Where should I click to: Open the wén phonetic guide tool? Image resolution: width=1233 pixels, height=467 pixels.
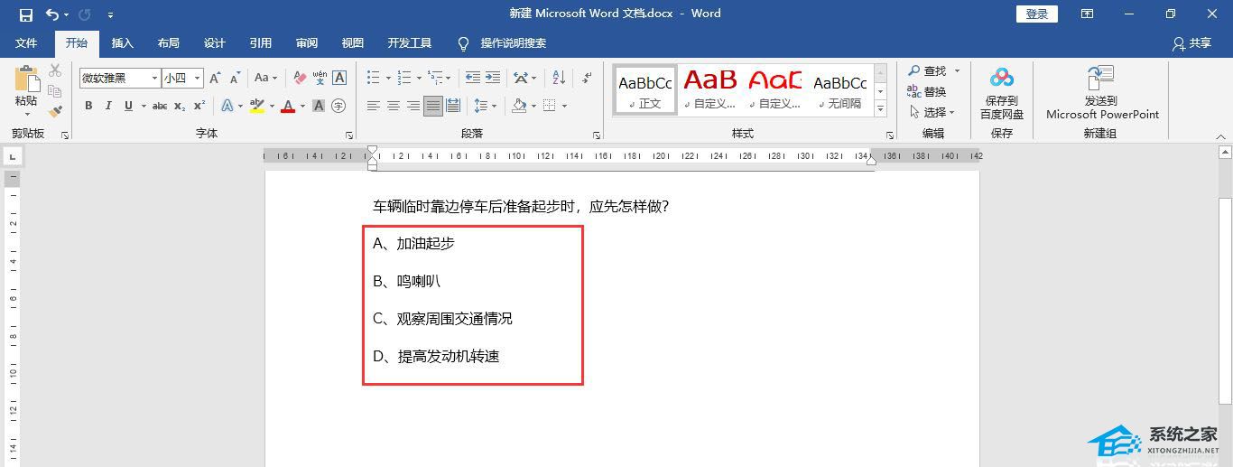click(x=320, y=79)
